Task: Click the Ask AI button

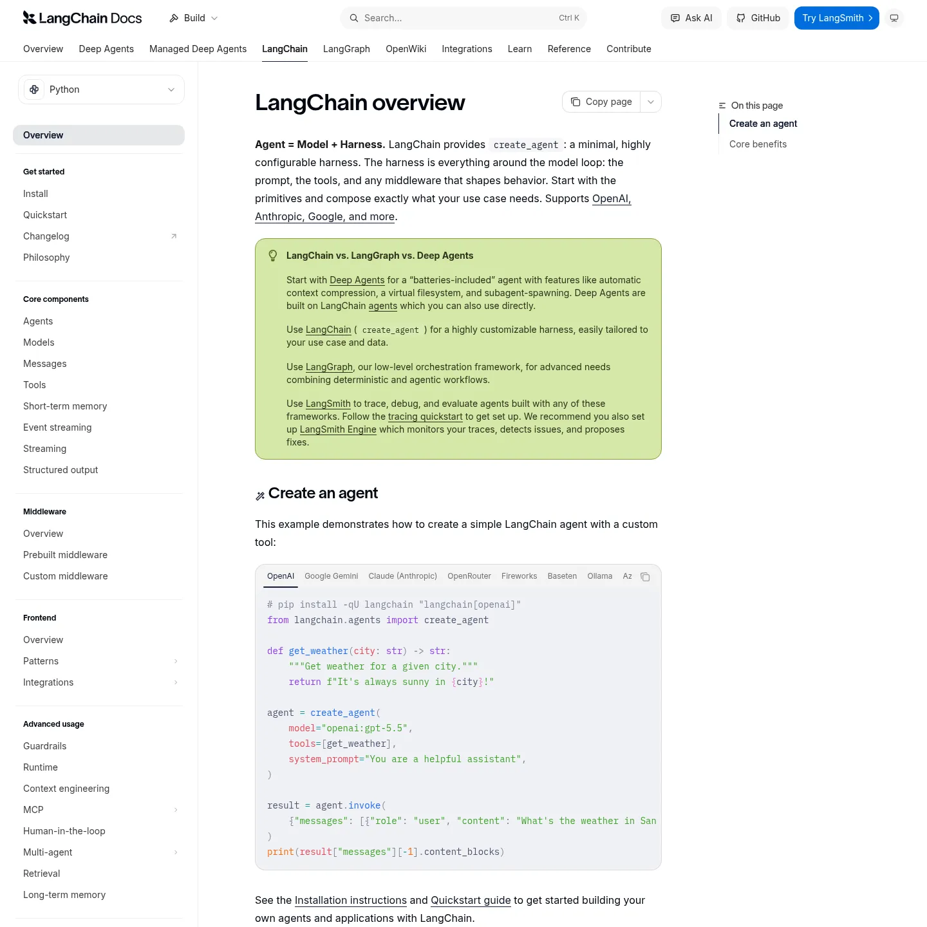Action: pos(691,18)
